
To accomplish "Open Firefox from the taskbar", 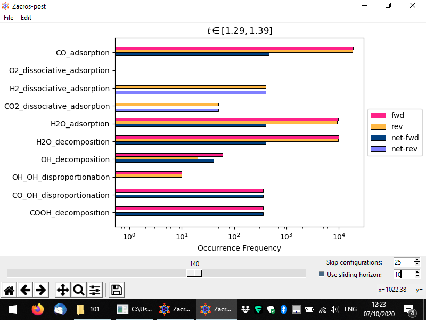I will point(37,309).
